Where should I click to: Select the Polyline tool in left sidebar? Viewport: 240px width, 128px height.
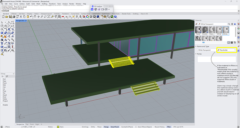tap(9, 22)
